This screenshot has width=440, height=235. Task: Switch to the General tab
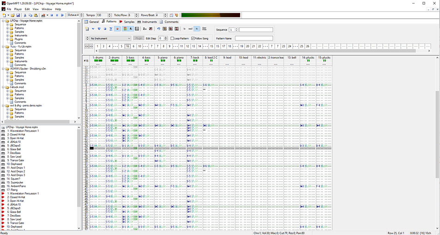coord(91,22)
